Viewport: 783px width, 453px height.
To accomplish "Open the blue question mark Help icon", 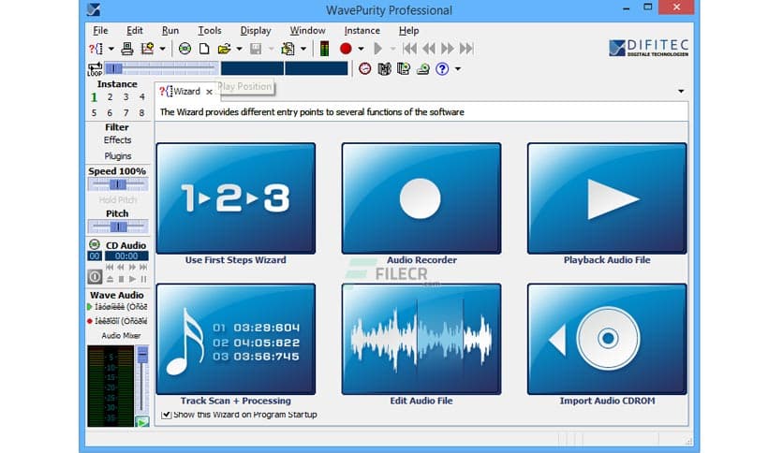I will click(442, 69).
